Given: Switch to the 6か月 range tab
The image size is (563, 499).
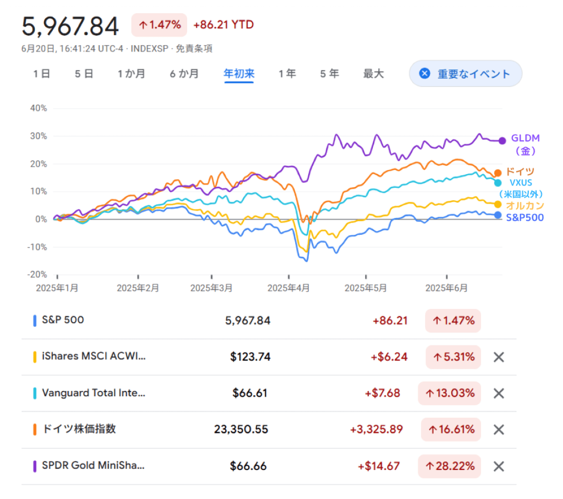Looking at the screenshot, I should pos(184,74).
